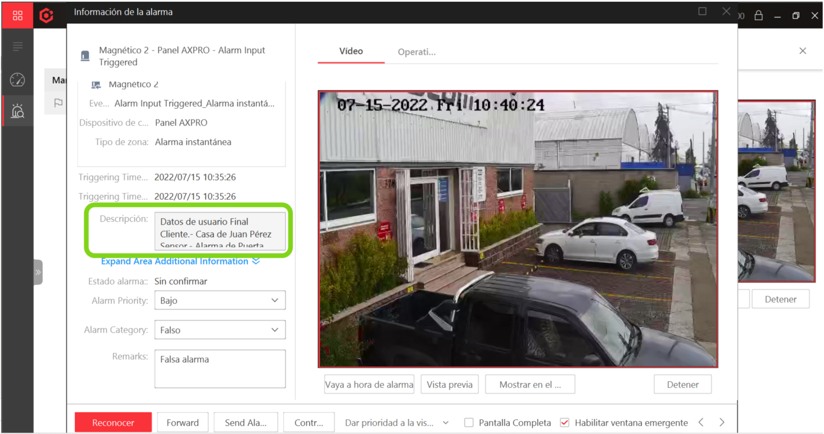This screenshot has height=434, width=824.
Task: Click the hamburger list sidebar icon
Action: point(17,47)
